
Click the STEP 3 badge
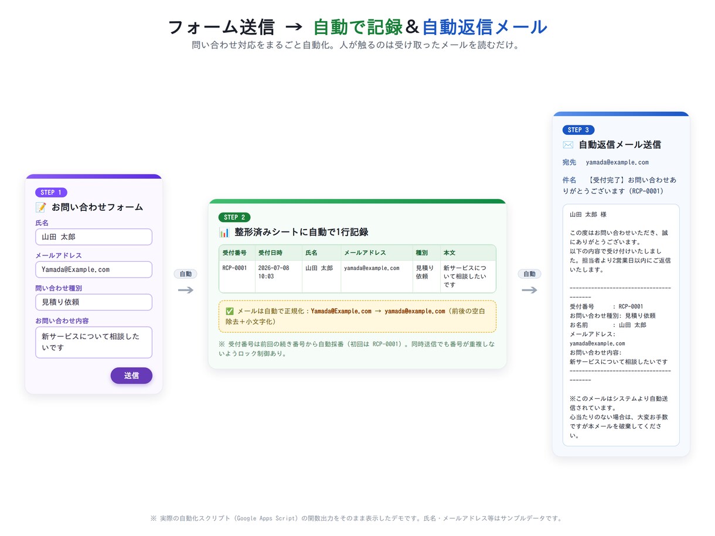(578, 130)
